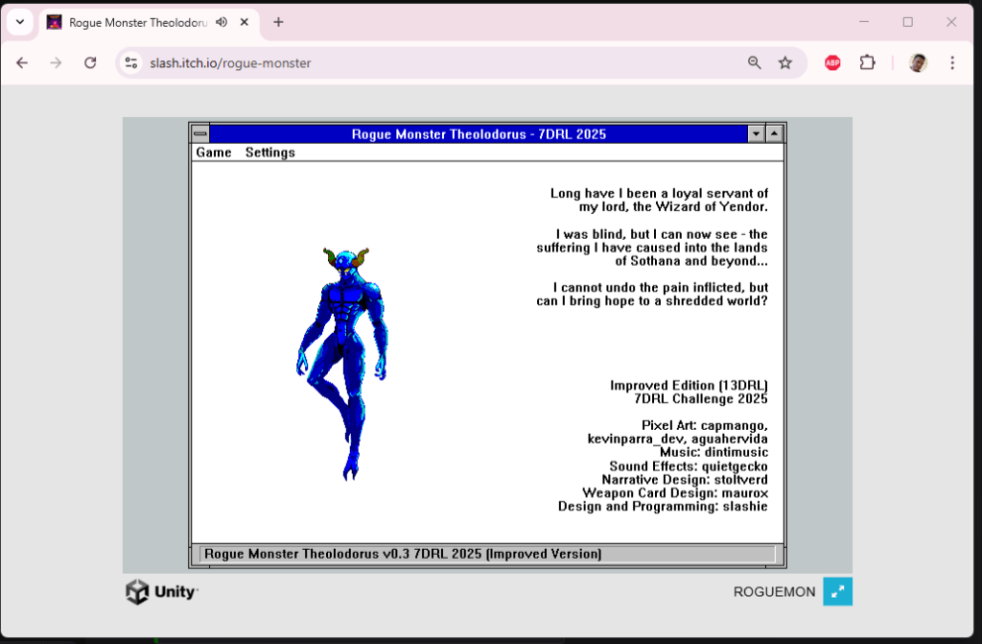982x644 pixels.
Task: Open the ABP ad blocker extension
Action: [832, 63]
